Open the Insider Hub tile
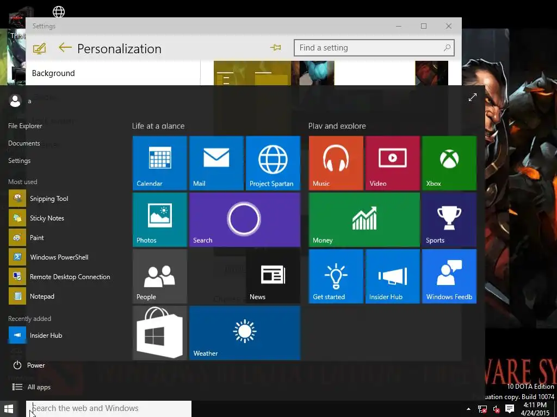The image size is (557, 417). coord(393,276)
